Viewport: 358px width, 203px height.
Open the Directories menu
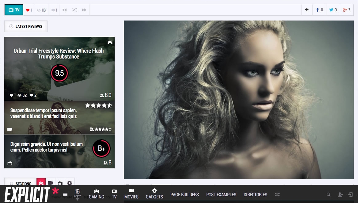255,194
